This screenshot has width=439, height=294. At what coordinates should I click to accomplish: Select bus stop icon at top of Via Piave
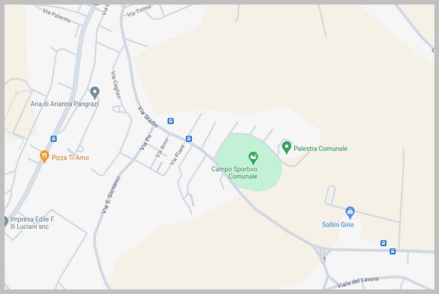[189, 139]
